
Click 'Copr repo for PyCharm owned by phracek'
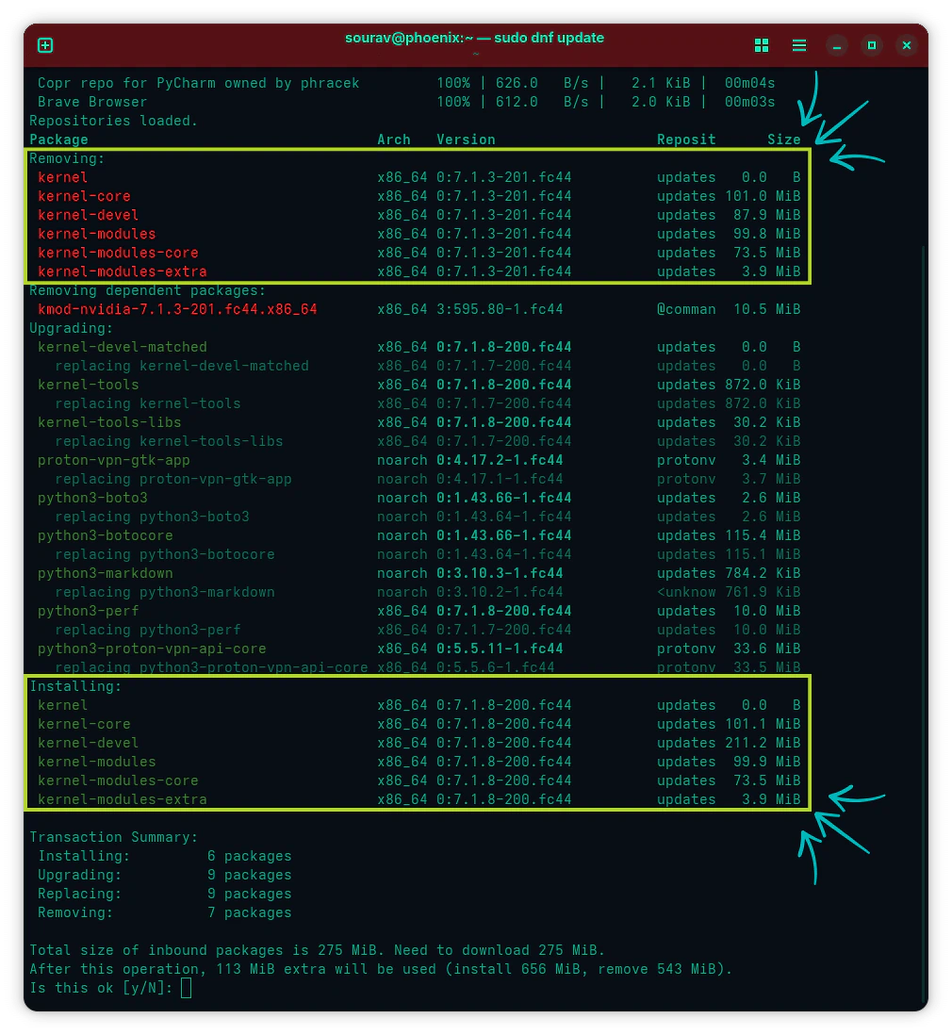click(198, 83)
